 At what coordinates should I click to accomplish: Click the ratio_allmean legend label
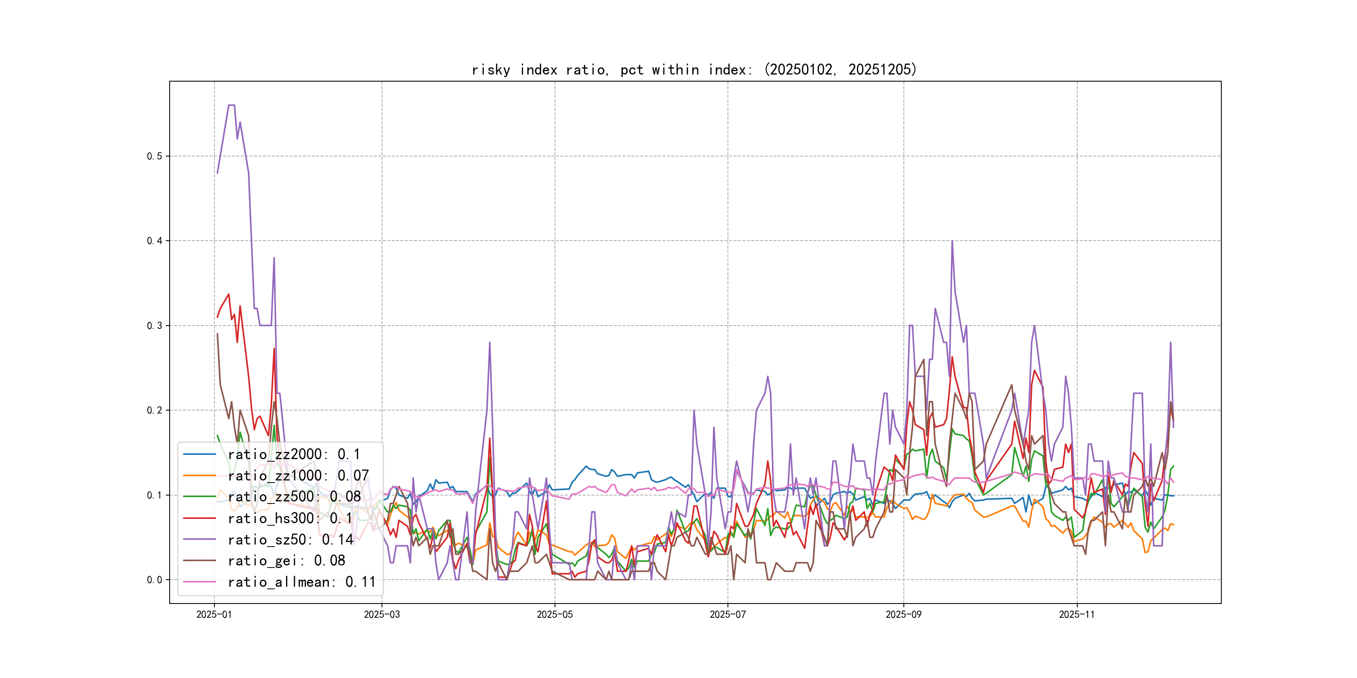[302, 582]
